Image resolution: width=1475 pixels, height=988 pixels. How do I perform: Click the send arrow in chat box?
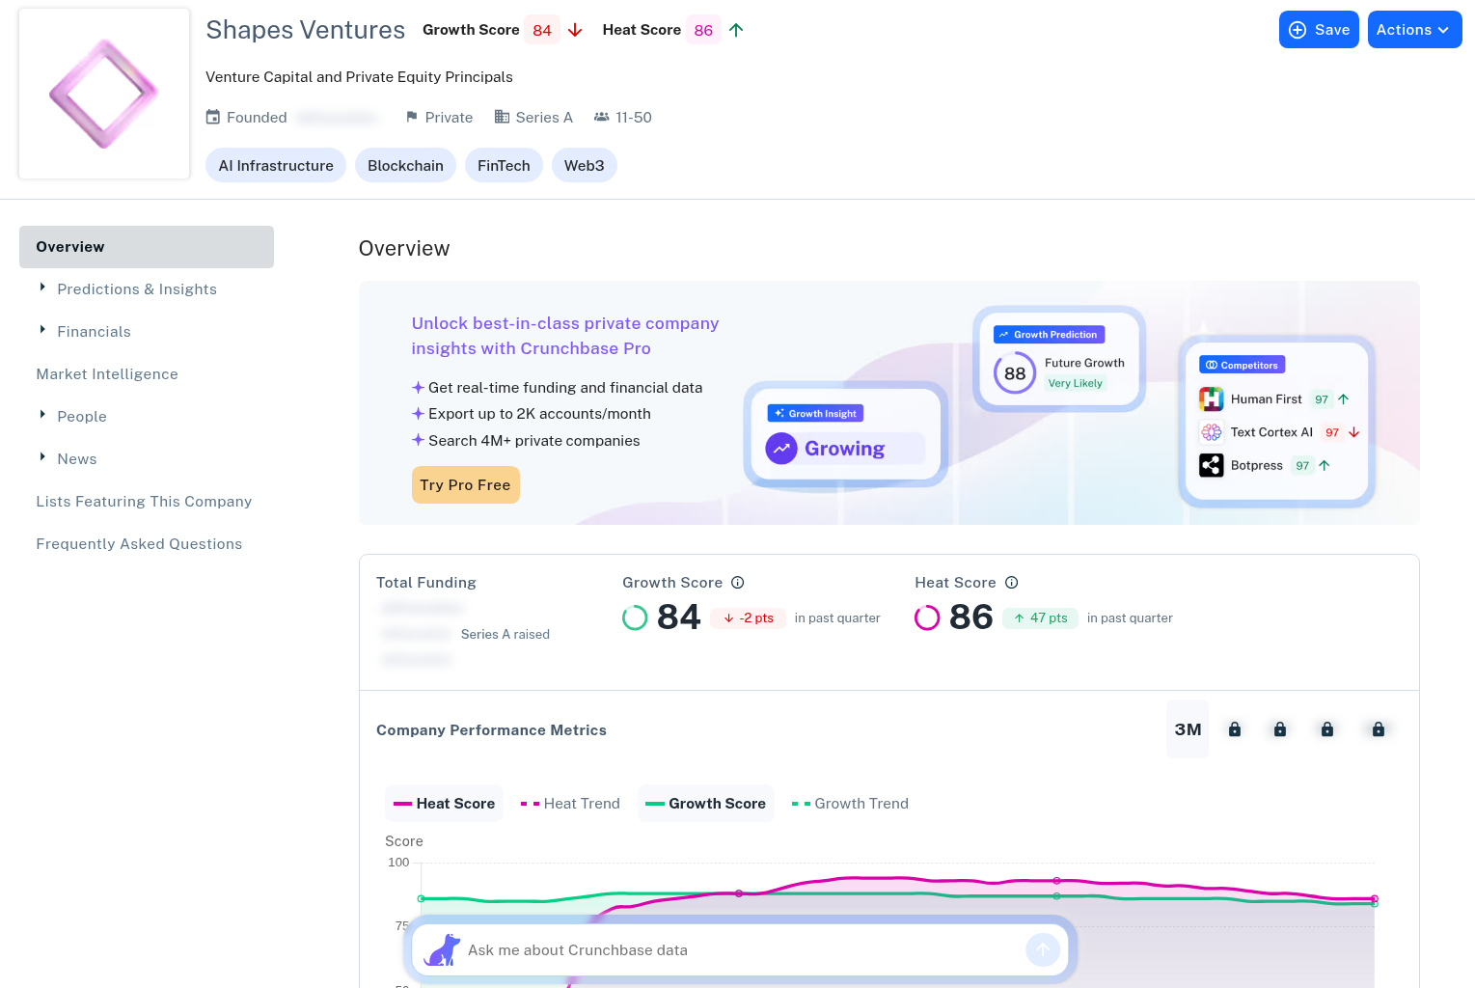(x=1042, y=950)
